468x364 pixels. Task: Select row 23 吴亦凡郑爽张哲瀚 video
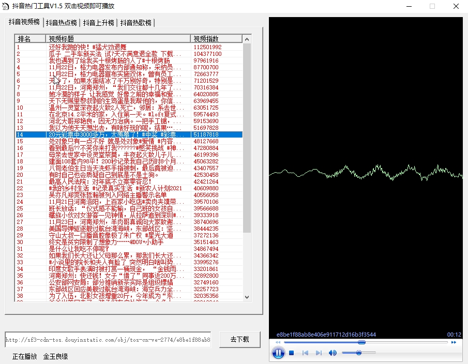click(129, 195)
